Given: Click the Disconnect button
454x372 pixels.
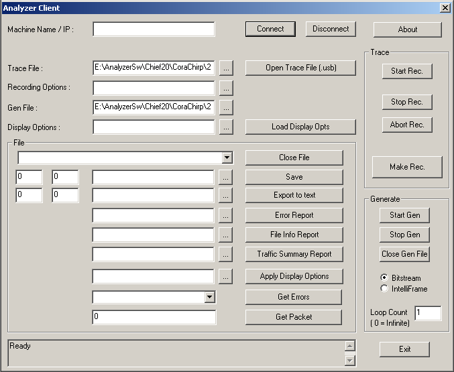Looking at the screenshot, I should point(331,29).
